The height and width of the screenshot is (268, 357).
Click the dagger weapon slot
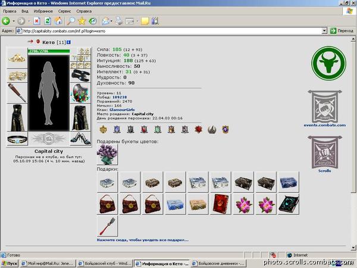pyautogui.click(x=17, y=93)
